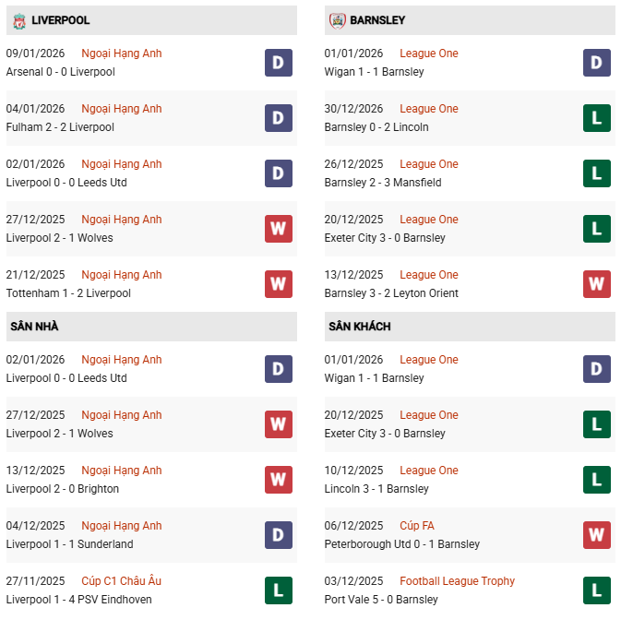Viewport: 621px width, 620px height.
Task: Click the Liverpool 2-0 Brighton match result
Action: coord(63,489)
